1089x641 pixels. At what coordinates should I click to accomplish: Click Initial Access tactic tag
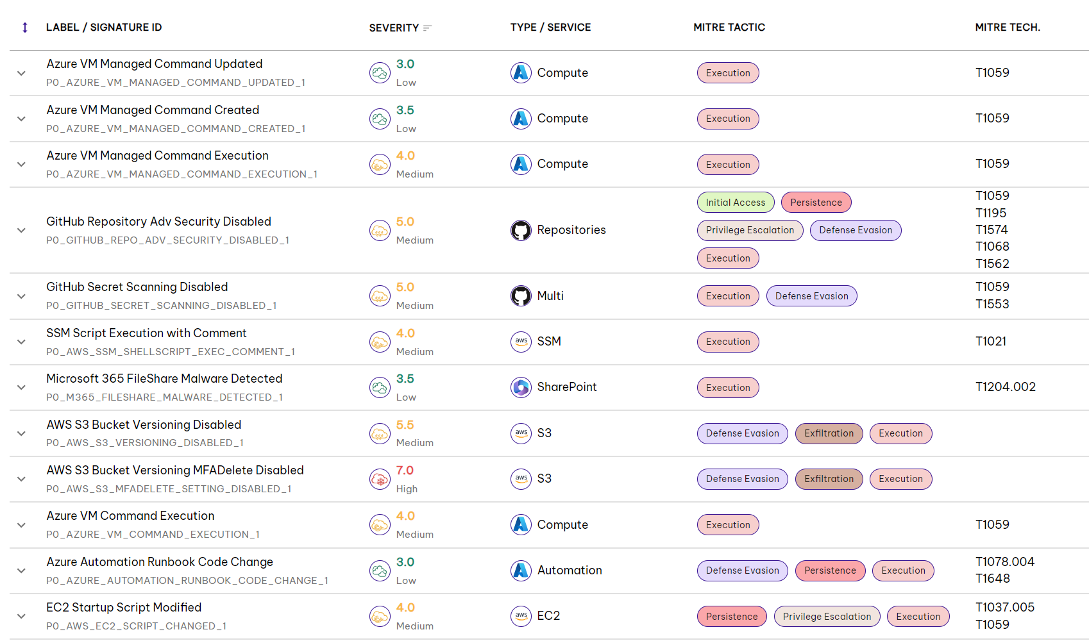[736, 203]
